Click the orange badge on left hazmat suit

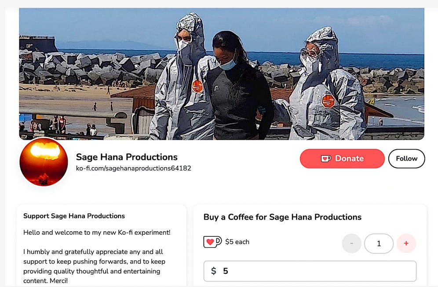click(x=197, y=86)
